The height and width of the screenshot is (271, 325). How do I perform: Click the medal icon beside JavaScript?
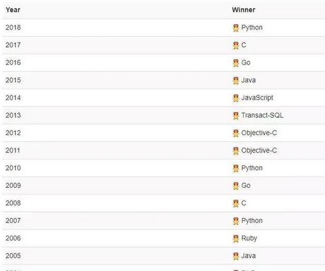[236, 98]
